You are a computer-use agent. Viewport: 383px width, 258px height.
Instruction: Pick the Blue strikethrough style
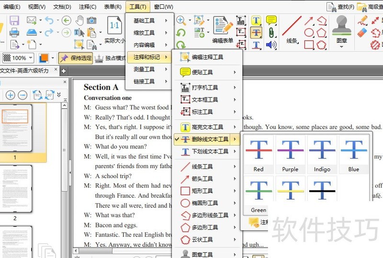354,155
